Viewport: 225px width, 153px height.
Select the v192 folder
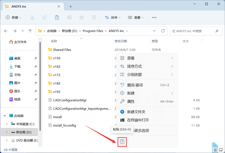point(54,92)
